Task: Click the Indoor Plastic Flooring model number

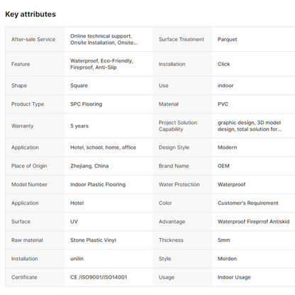Action: pos(98,184)
